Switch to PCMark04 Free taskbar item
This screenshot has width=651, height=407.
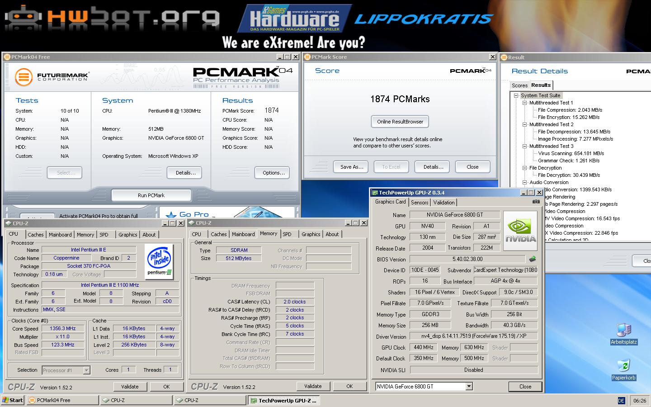62,400
